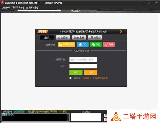Log in with the yellow SMS verification button
The height and width of the screenshot is (123, 160).
66,44
